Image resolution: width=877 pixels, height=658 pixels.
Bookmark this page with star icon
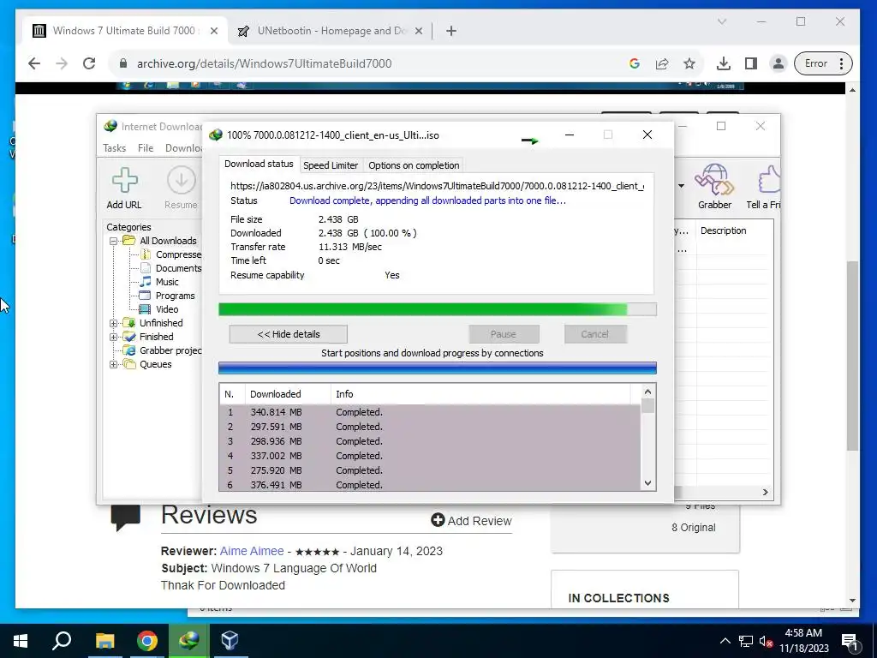point(689,63)
